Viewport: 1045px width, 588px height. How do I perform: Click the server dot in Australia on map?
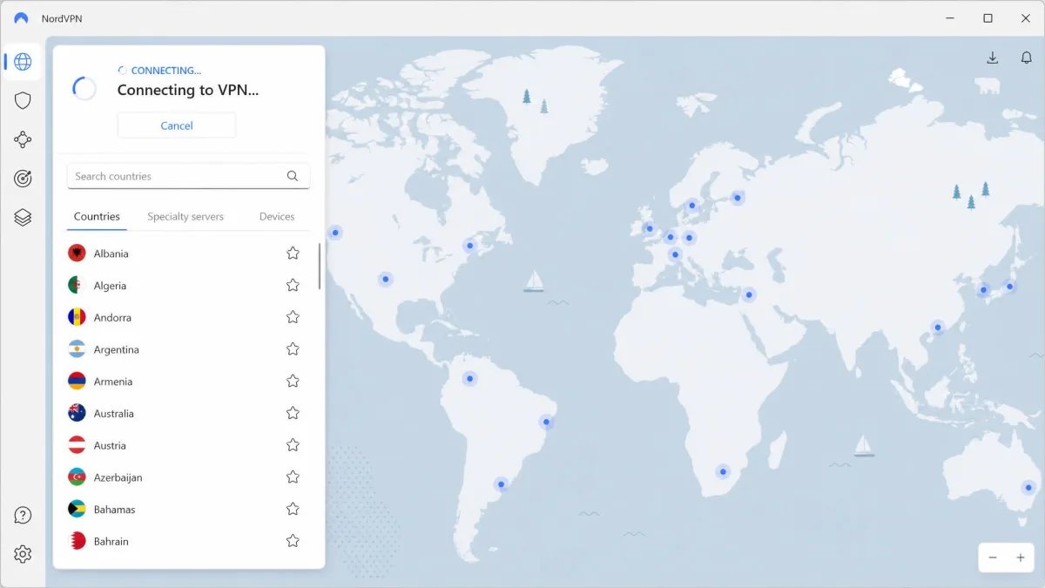click(1028, 488)
